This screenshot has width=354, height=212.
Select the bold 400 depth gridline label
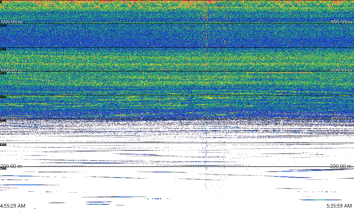click(3, 97)
